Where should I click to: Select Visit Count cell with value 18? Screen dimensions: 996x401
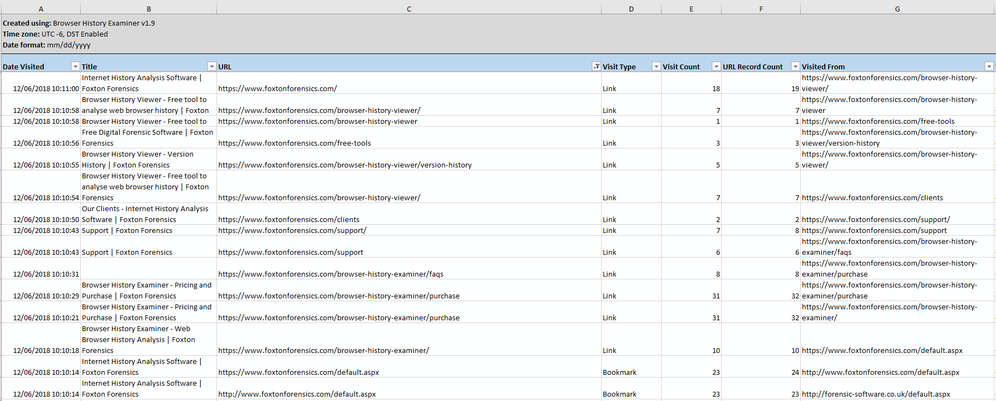(x=691, y=83)
